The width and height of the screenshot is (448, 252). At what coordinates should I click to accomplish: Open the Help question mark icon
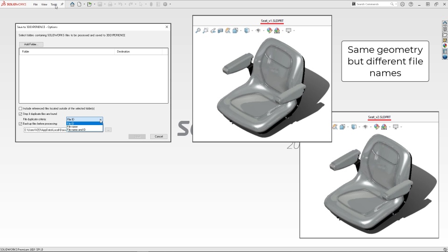tap(411, 4)
